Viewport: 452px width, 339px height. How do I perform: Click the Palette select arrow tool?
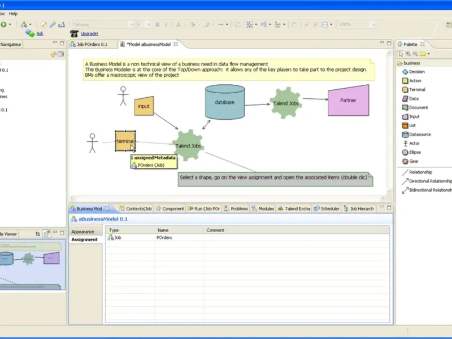(401, 54)
